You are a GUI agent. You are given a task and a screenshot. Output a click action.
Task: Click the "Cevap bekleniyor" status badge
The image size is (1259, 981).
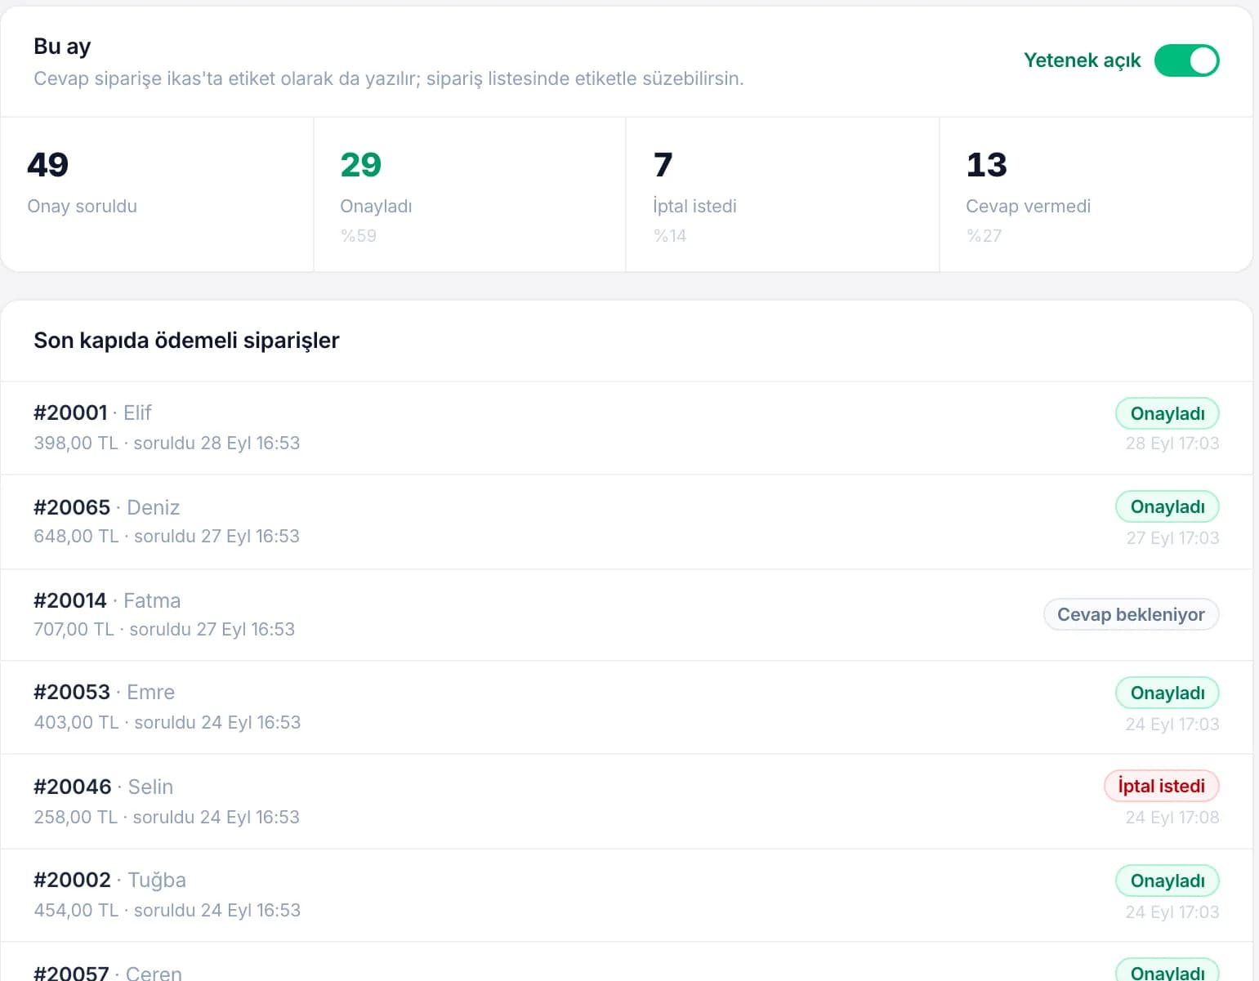[1131, 614]
